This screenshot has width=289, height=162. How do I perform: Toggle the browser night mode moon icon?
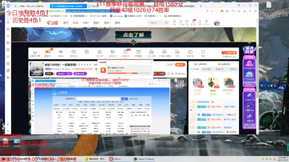click(x=239, y=11)
